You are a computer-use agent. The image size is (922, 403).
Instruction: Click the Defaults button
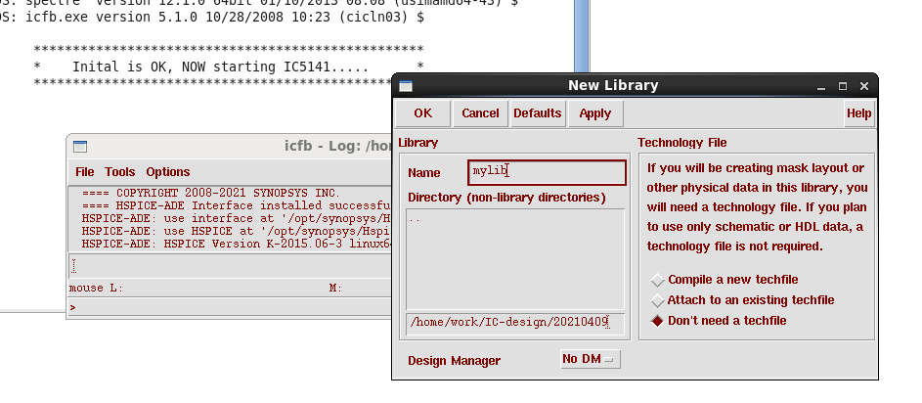(537, 113)
